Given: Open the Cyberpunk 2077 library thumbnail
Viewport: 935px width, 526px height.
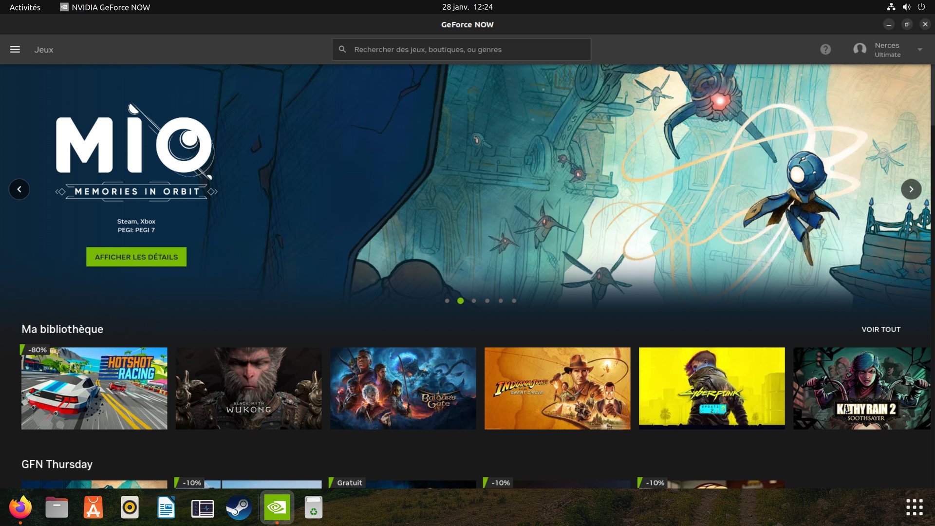Looking at the screenshot, I should click(x=711, y=388).
